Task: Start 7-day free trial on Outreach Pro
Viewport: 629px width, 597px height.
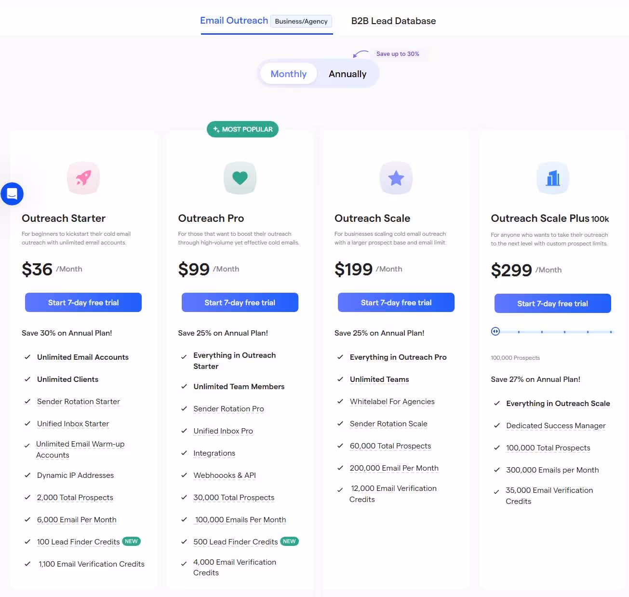Action: [x=240, y=302]
